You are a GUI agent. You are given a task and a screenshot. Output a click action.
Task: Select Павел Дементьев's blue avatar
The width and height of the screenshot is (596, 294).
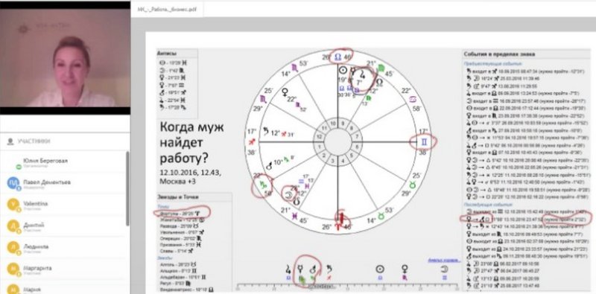(13, 183)
